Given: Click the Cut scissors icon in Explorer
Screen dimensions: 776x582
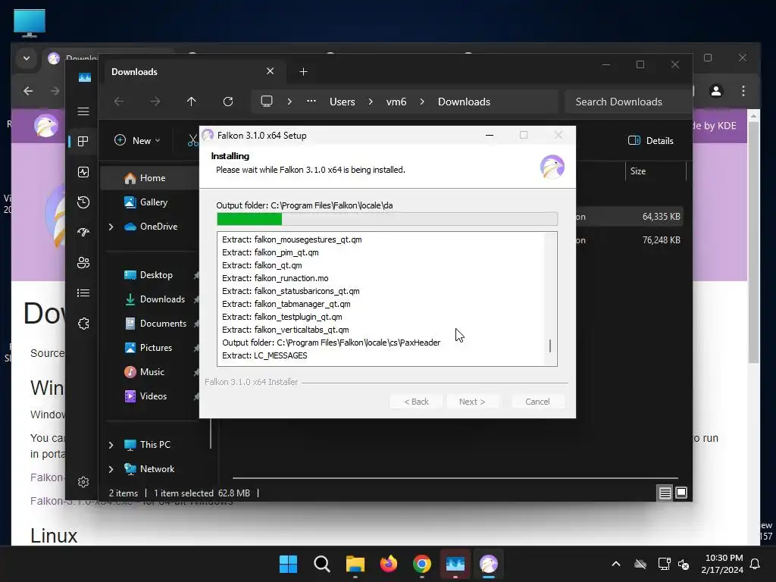Looking at the screenshot, I should [x=192, y=140].
